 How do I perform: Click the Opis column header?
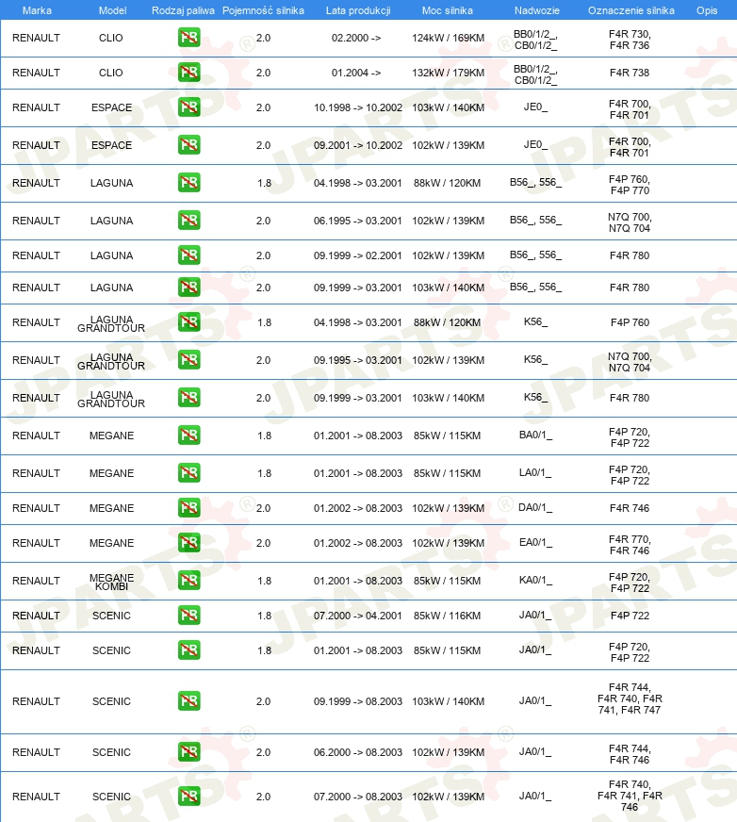tap(707, 10)
